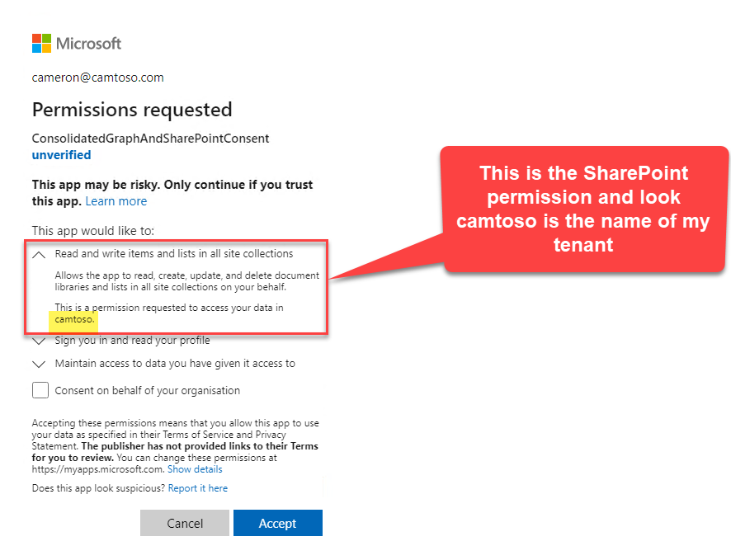Enable consent on behalf of your organisation
Viewport: 731px width, 560px height.
(x=40, y=390)
